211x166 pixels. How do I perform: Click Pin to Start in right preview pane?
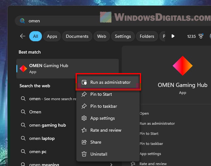[x=149, y=134]
